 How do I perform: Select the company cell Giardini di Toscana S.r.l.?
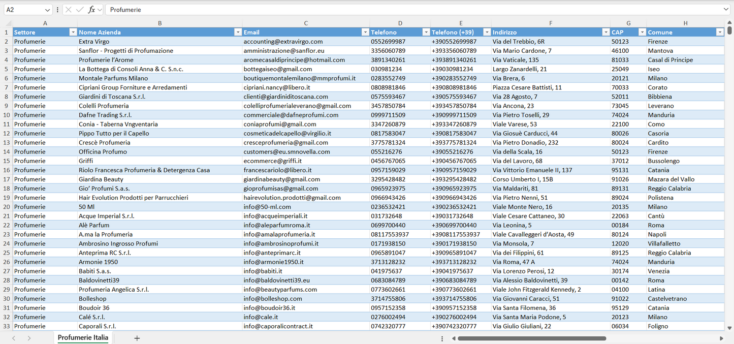160,97
